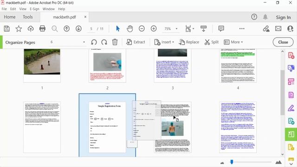The image size is (297, 167).
Task: Switch to the Tools tab
Action: click(28, 17)
